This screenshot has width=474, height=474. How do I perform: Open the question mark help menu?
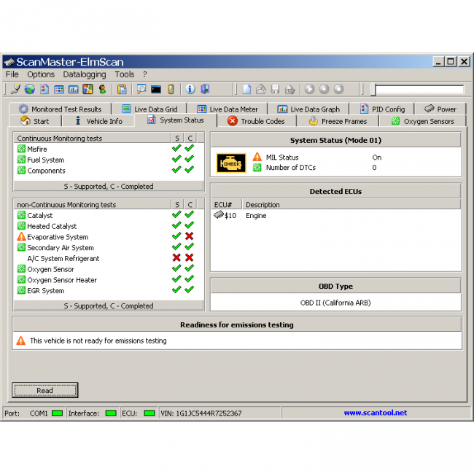point(145,74)
